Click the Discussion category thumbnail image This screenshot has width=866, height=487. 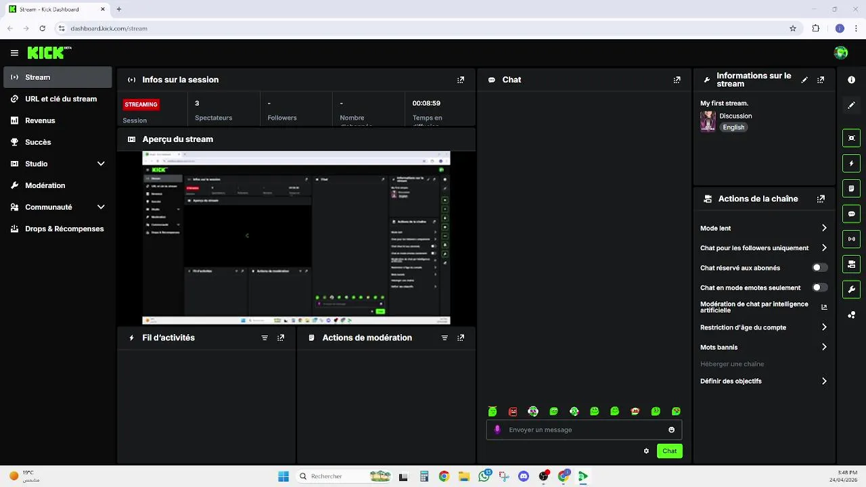point(708,121)
